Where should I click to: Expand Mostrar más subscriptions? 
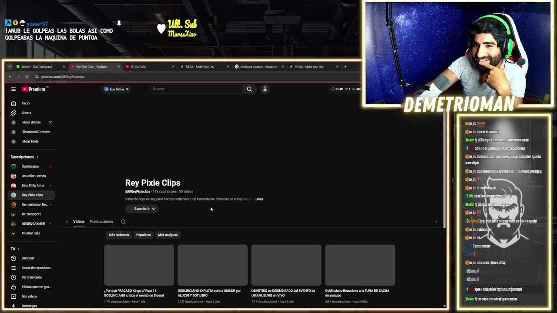[x=31, y=233]
